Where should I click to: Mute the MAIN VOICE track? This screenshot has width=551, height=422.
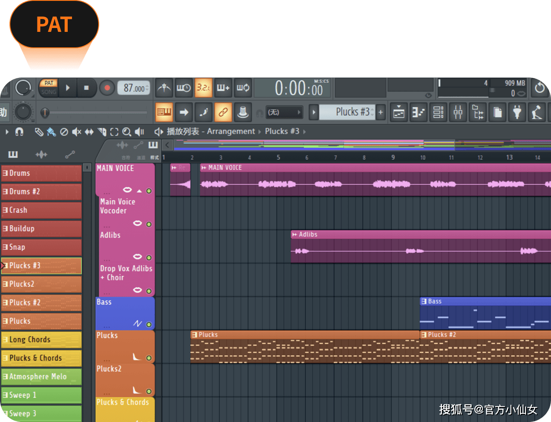point(149,191)
